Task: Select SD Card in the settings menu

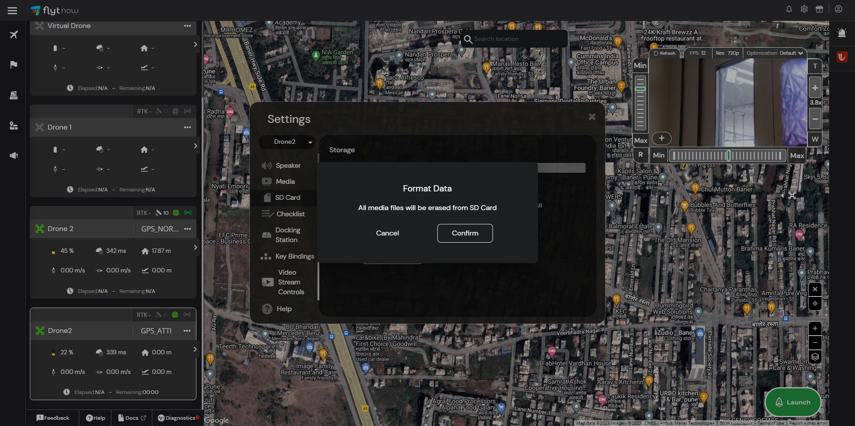Action: [x=287, y=198]
